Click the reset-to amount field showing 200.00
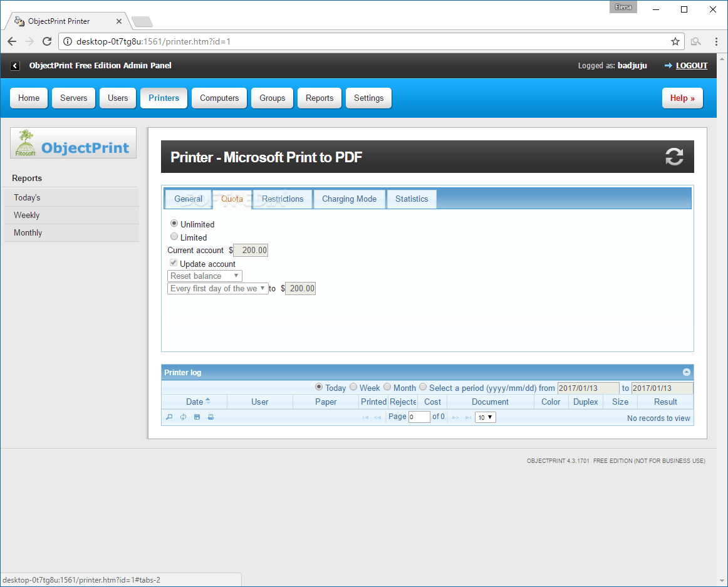 pyautogui.click(x=300, y=288)
